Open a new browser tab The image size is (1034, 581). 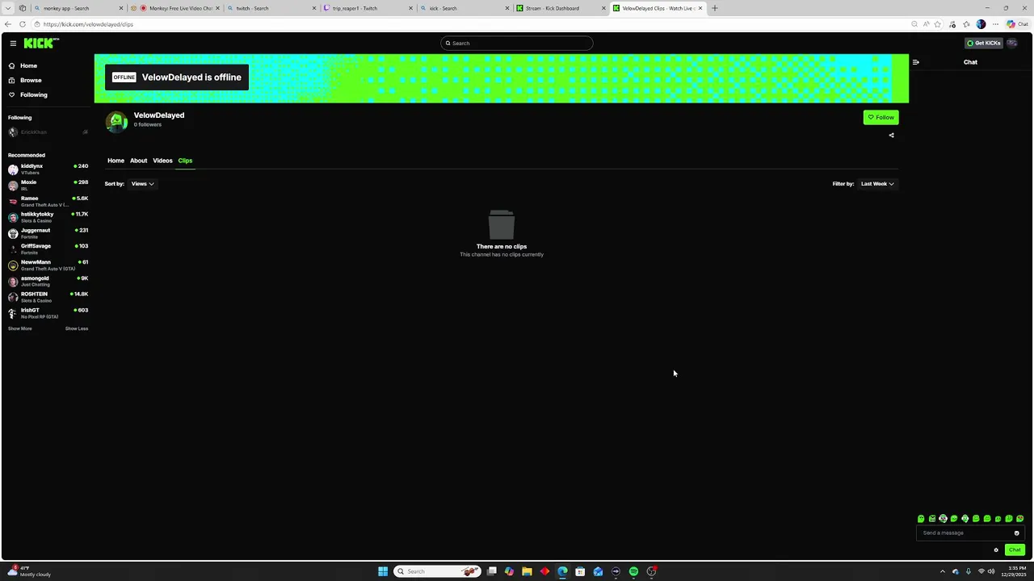pyautogui.click(x=714, y=8)
